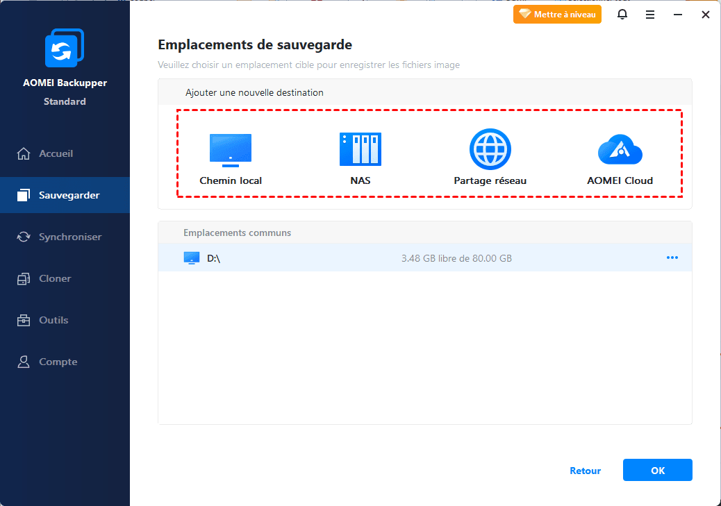721x506 pixels.
Task: Open the Outils section
Action: point(65,320)
